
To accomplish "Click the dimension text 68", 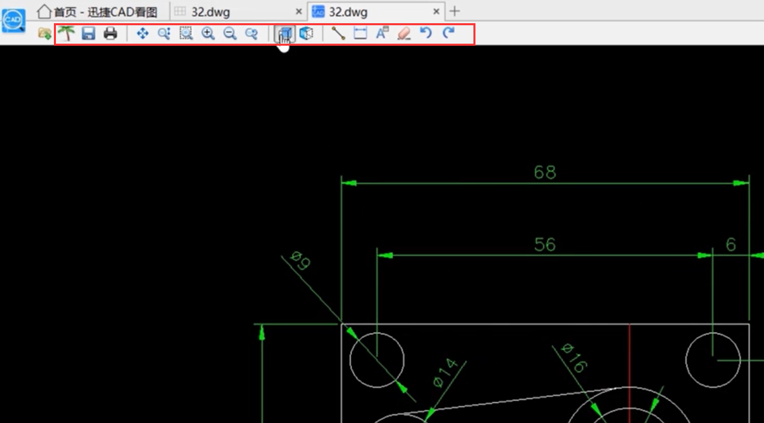I will click(545, 172).
